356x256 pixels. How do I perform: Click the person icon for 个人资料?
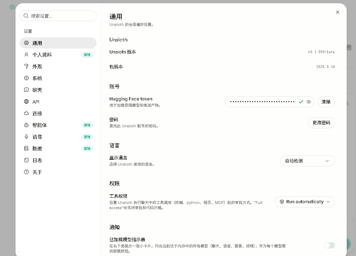tap(26, 55)
